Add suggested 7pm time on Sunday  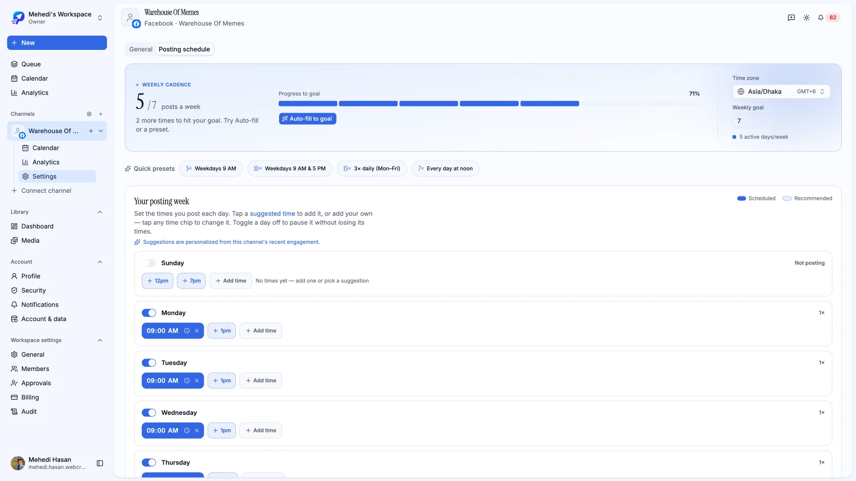click(191, 281)
